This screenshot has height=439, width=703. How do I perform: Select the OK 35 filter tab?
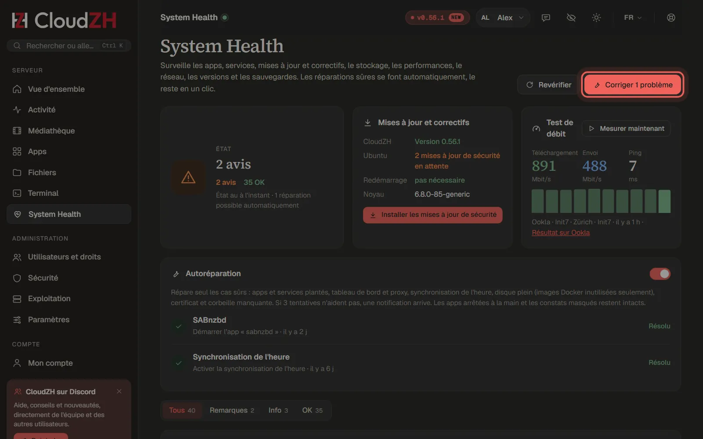(312, 410)
